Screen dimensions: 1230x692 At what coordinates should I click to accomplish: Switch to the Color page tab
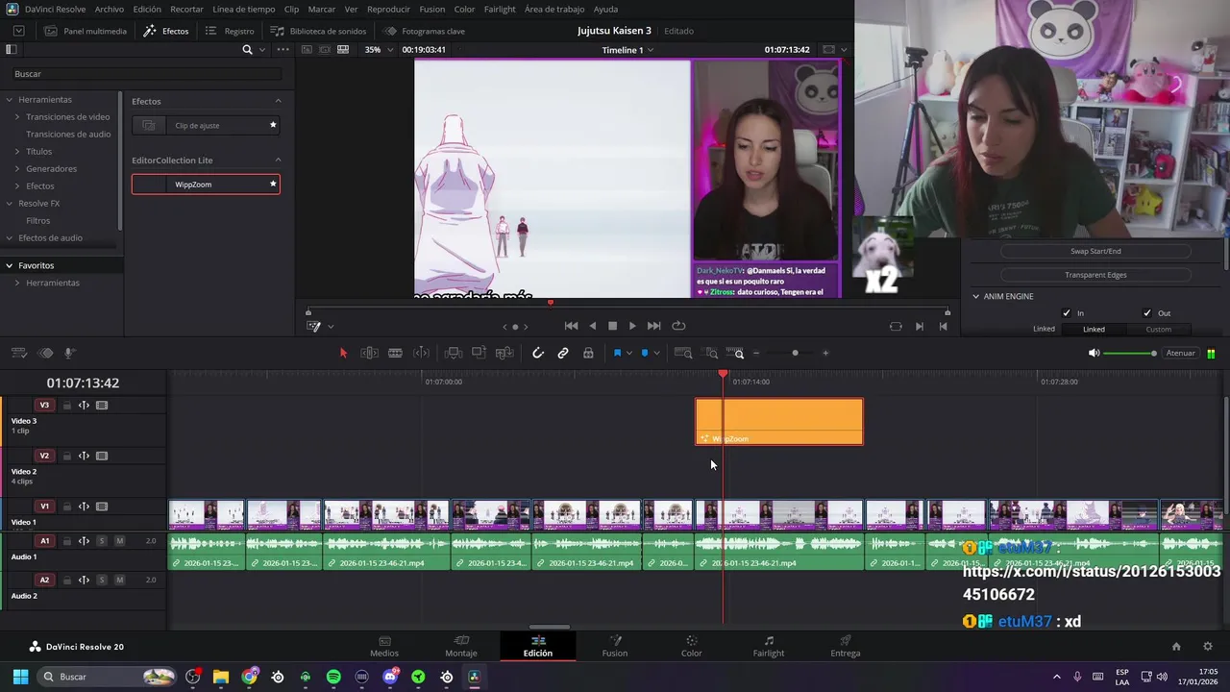coord(692,646)
